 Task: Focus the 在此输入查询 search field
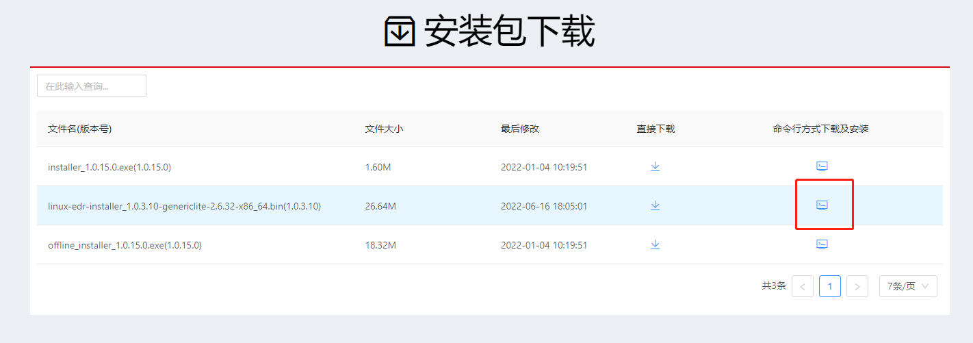91,86
